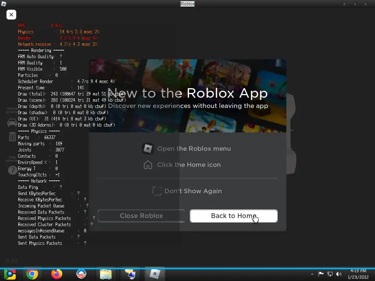Screen dimensions: 375x281
Task: Close the debug stats overlay with X
Action: pyautogui.click(x=11, y=15)
